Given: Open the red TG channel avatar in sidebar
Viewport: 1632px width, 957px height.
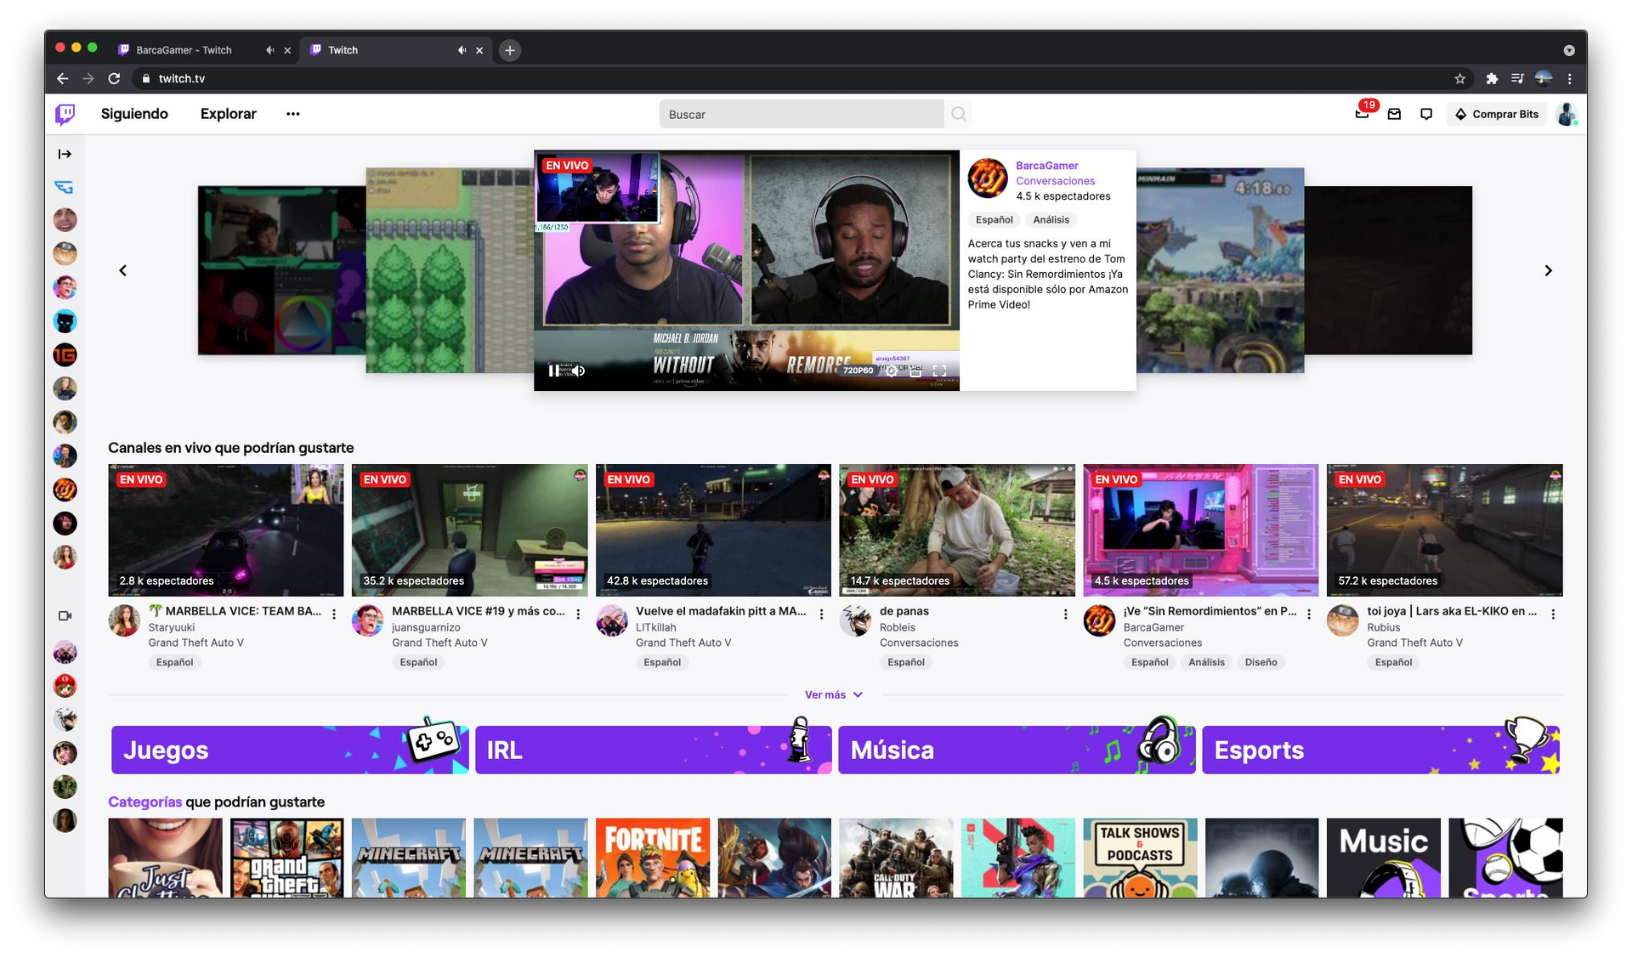Looking at the screenshot, I should 65,355.
